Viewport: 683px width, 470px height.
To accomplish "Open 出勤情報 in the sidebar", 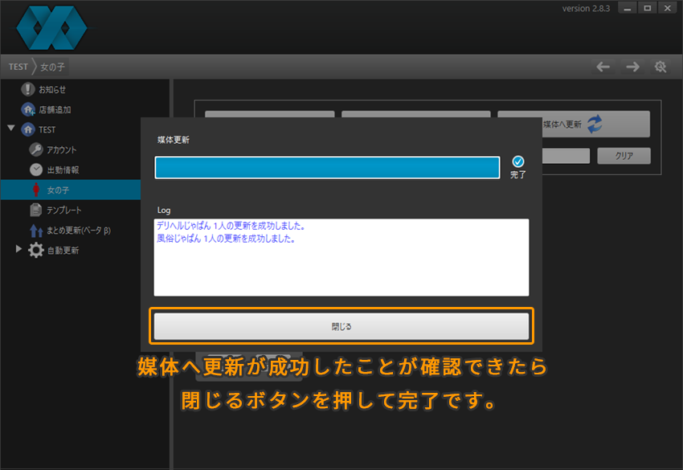I will pyautogui.click(x=63, y=170).
